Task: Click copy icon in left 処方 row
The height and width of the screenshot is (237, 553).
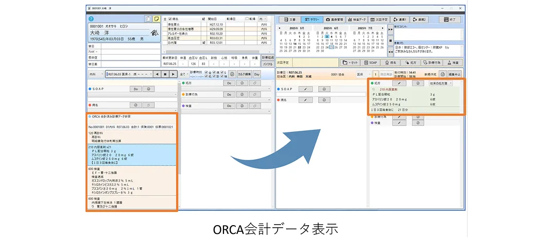Action: click(x=254, y=83)
